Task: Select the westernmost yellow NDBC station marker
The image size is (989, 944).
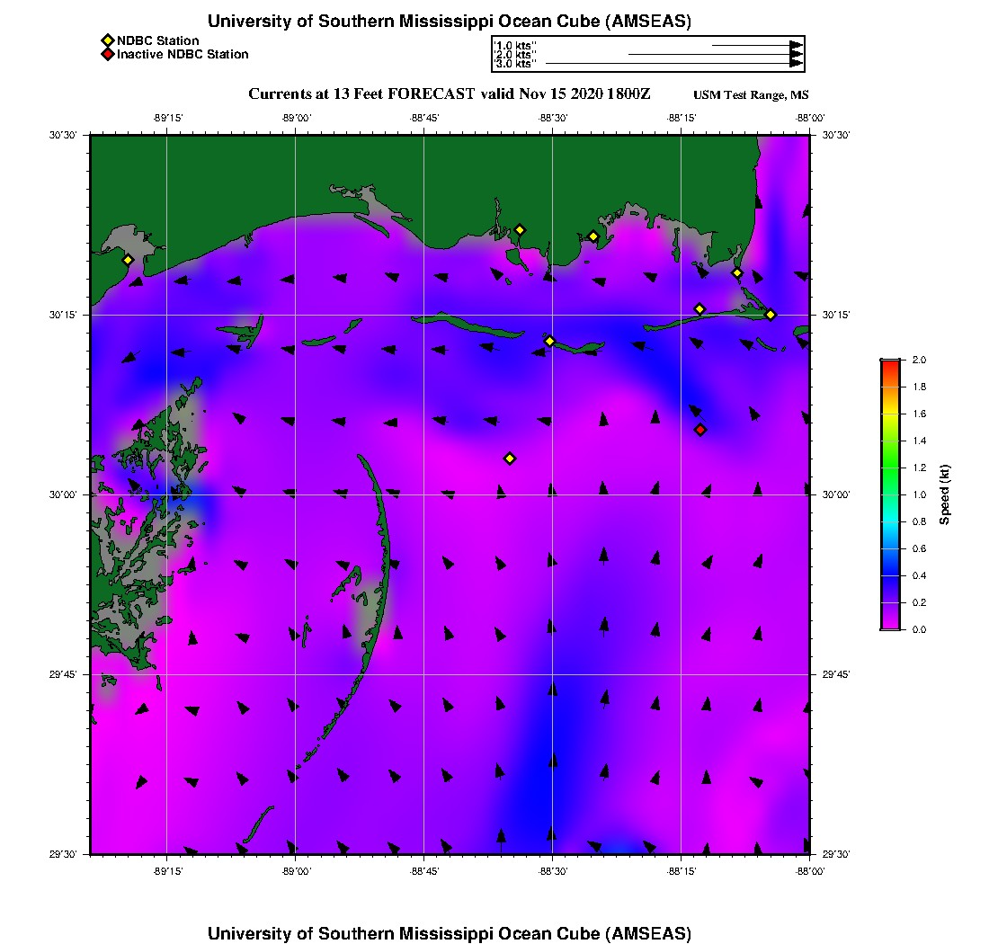Action: (x=128, y=260)
